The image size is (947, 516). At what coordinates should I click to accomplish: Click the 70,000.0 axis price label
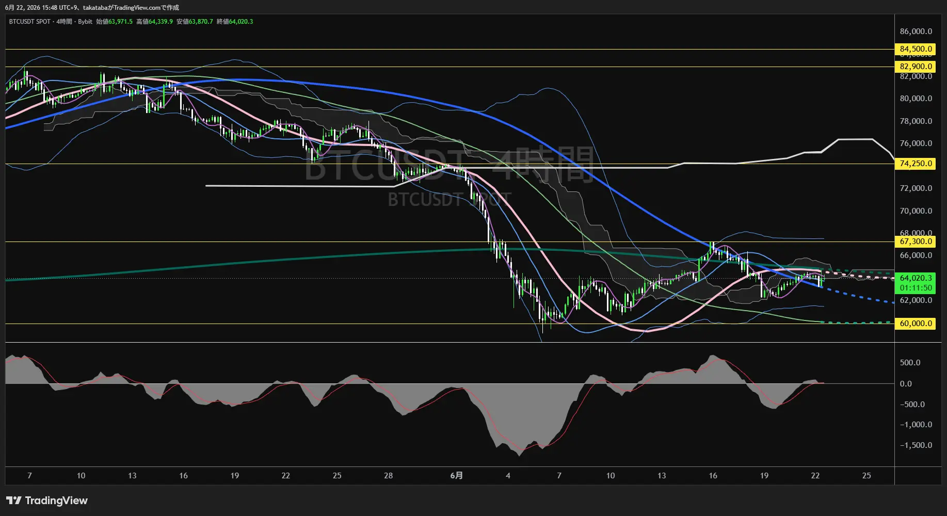pos(916,211)
